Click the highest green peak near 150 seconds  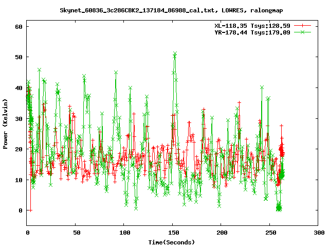click(x=175, y=54)
